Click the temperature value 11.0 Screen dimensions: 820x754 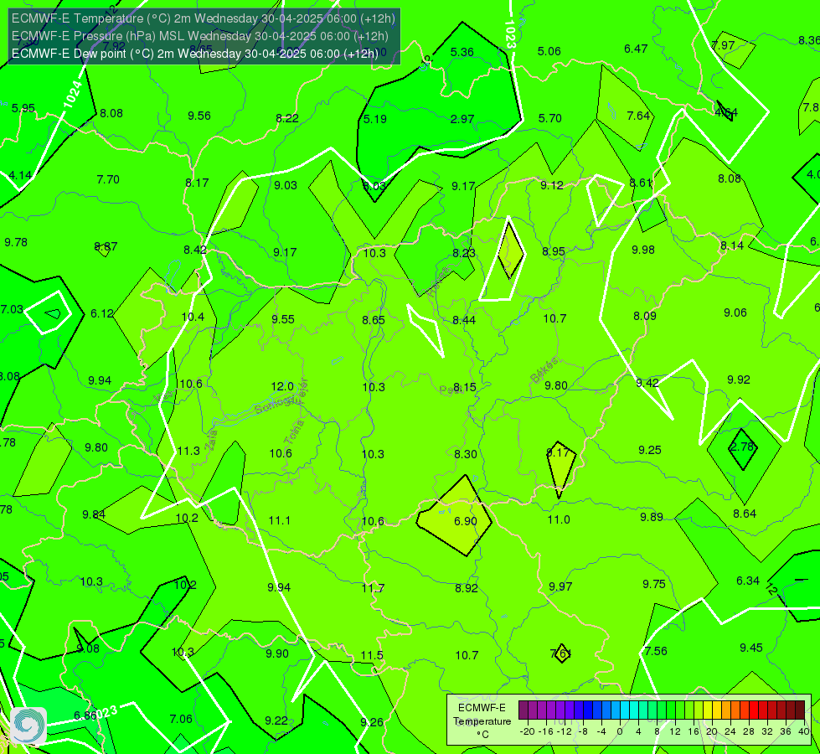pos(559,519)
